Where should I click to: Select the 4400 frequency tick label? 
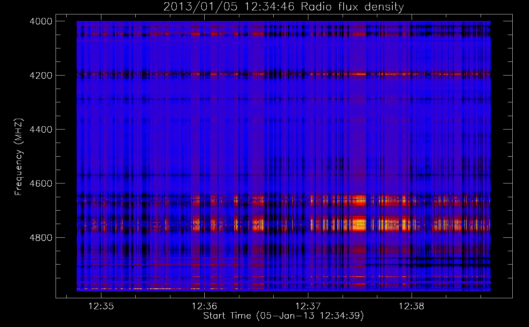(x=41, y=129)
